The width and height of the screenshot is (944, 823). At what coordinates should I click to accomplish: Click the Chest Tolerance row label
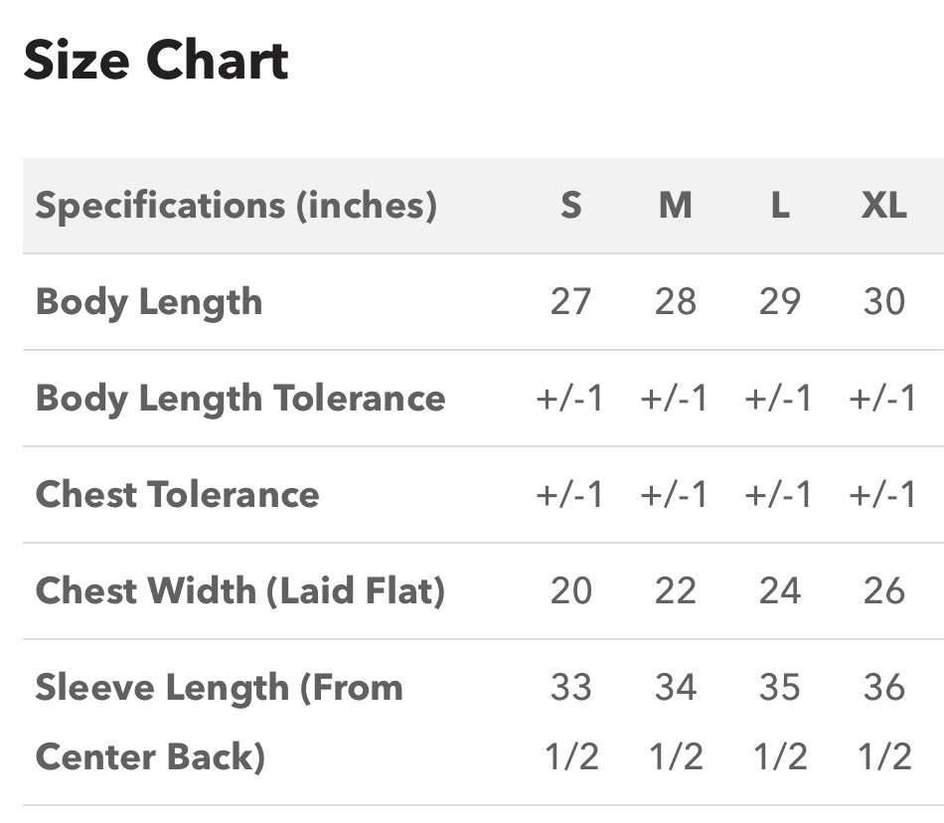tap(178, 494)
